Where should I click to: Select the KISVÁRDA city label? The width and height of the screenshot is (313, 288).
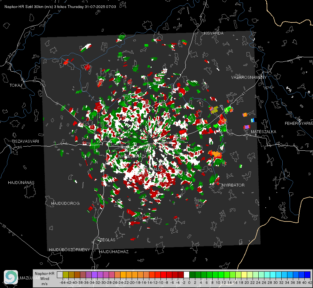coord(214,33)
